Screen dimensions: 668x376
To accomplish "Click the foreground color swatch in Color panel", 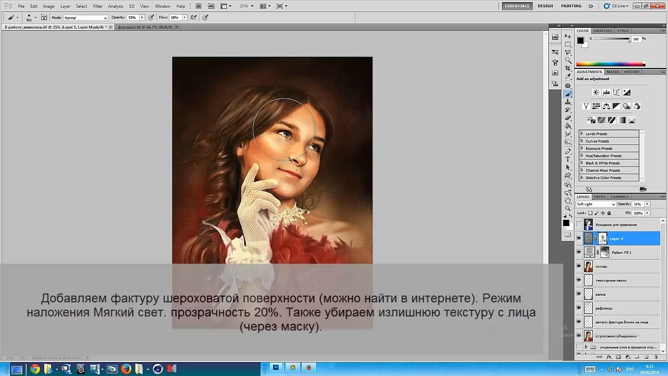I will pos(580,40).
